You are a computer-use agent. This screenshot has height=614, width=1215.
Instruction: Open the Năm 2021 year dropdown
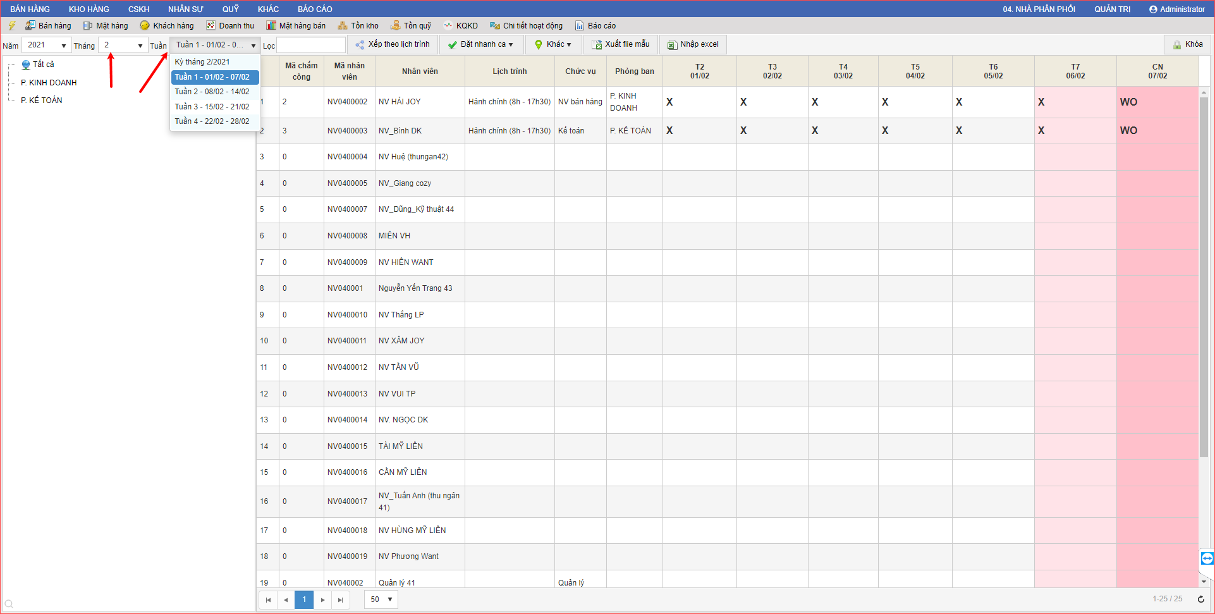[47, 45]
